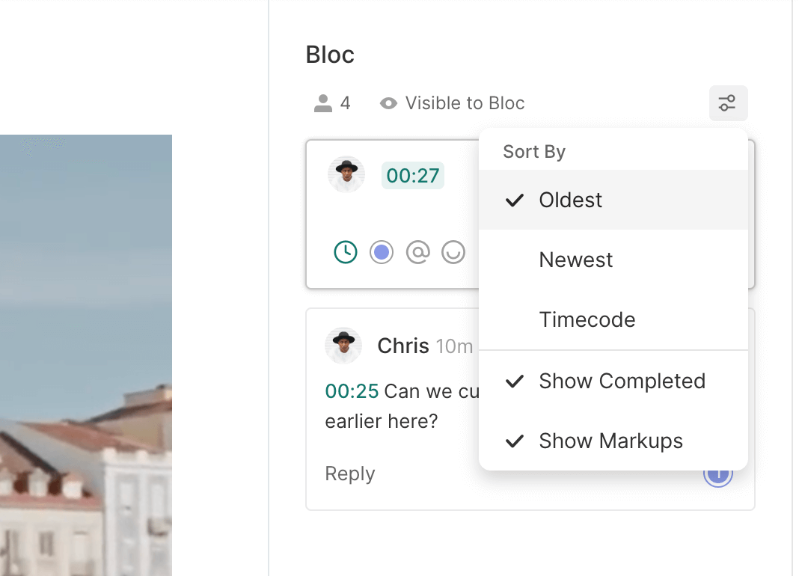Open the mention @ icon
This screenshot has width=799, height=576.
coord(417,253)
